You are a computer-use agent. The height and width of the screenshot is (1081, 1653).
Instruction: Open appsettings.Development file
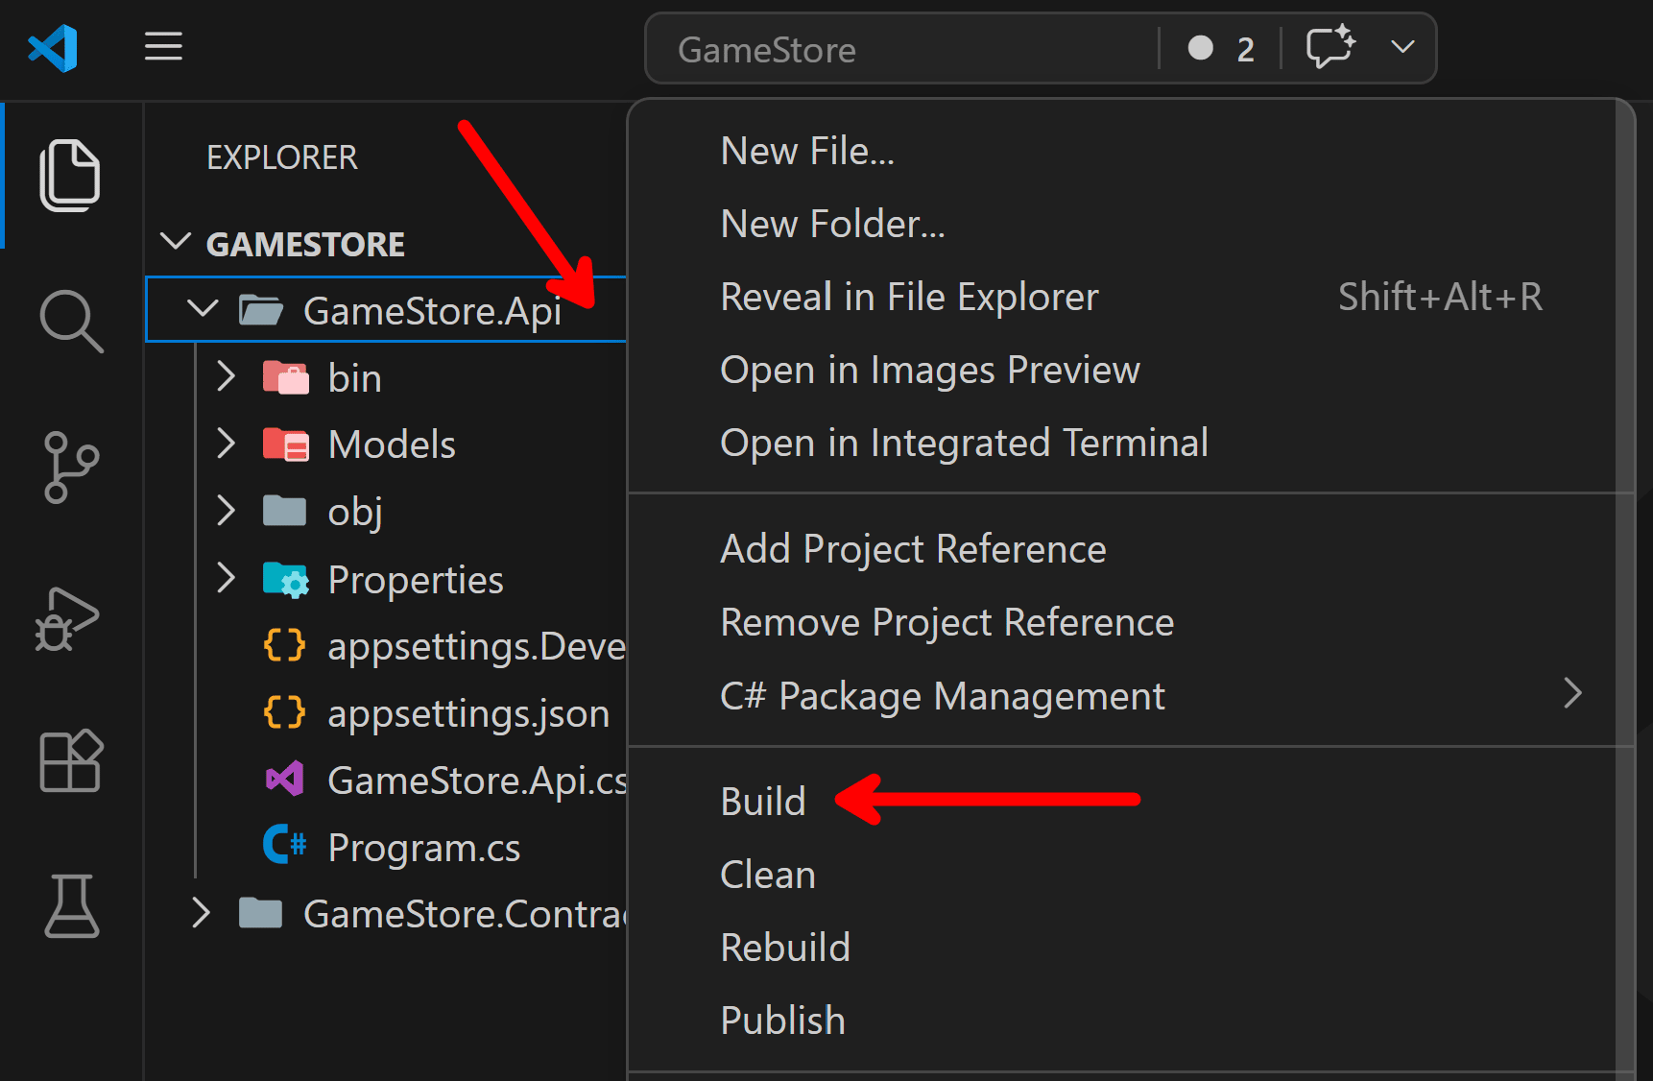point(477,647)
